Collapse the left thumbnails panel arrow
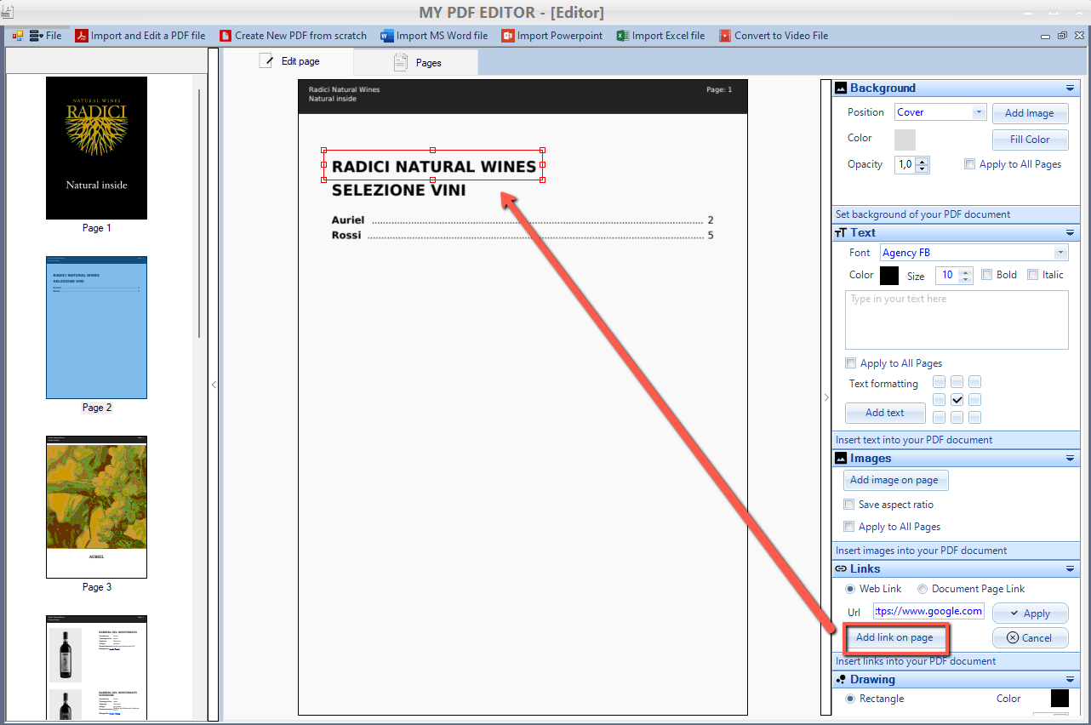The width and height of the screenshot is (1091, 725). (214, 385)
